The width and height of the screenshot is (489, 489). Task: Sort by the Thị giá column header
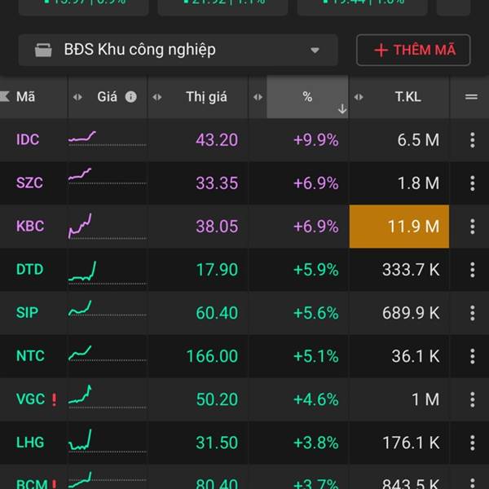206,97
